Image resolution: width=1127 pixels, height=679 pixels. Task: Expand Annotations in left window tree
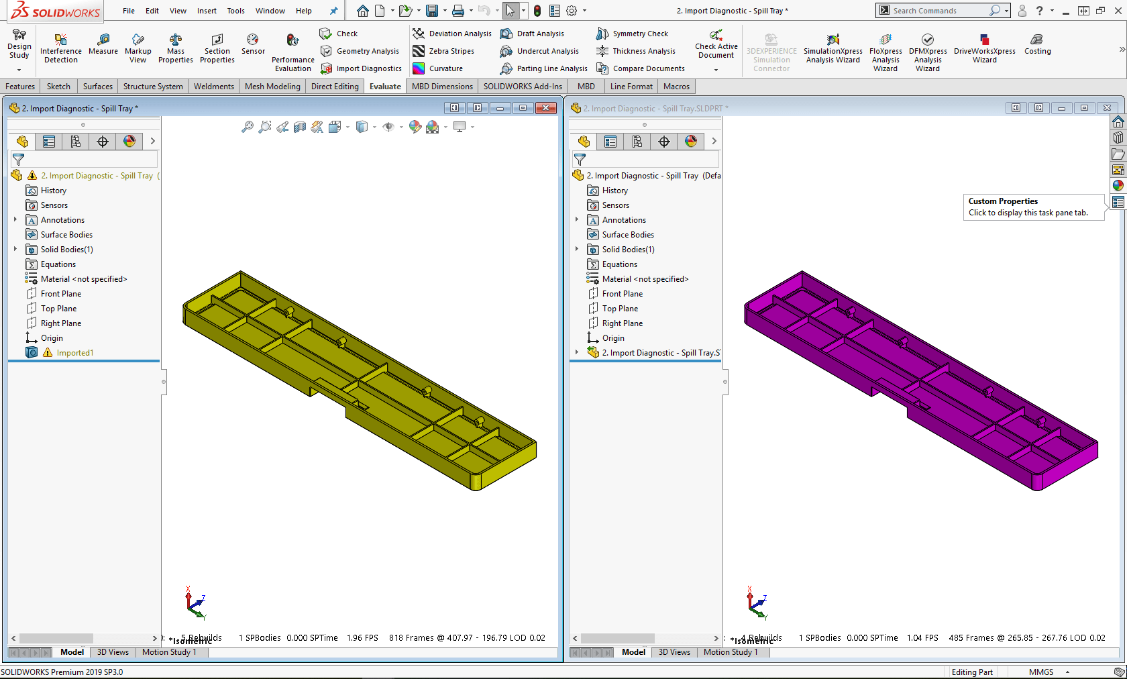15,219
